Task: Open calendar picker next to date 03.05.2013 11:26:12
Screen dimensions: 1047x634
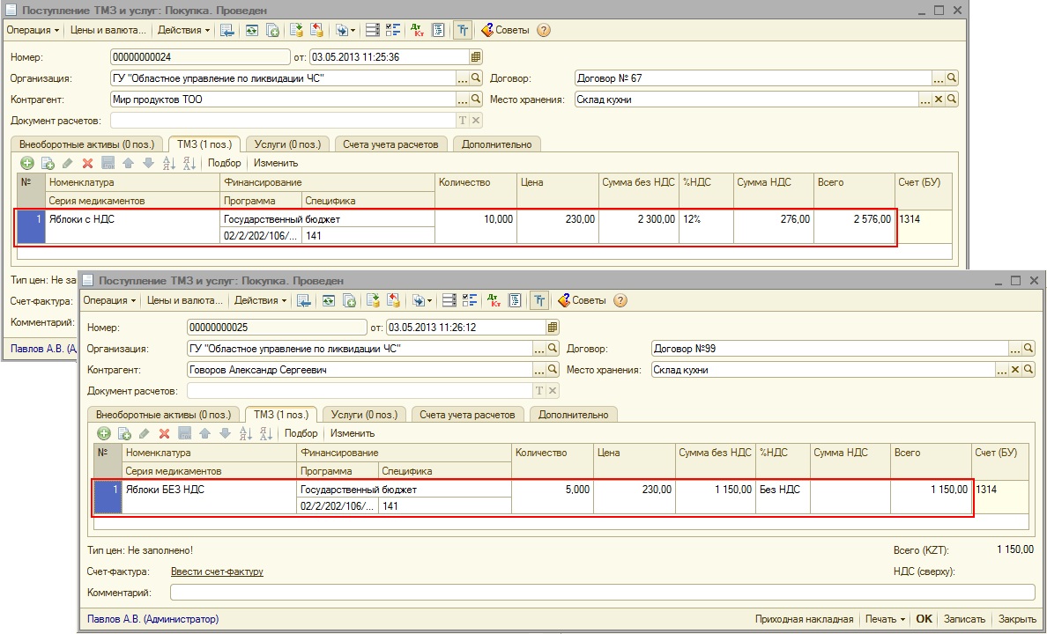Action: pyautogui.click(x=553, y=328)
